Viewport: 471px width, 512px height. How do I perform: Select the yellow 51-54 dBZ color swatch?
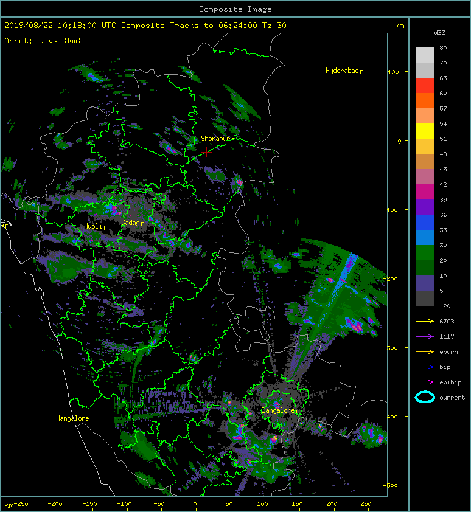point(425,131)
